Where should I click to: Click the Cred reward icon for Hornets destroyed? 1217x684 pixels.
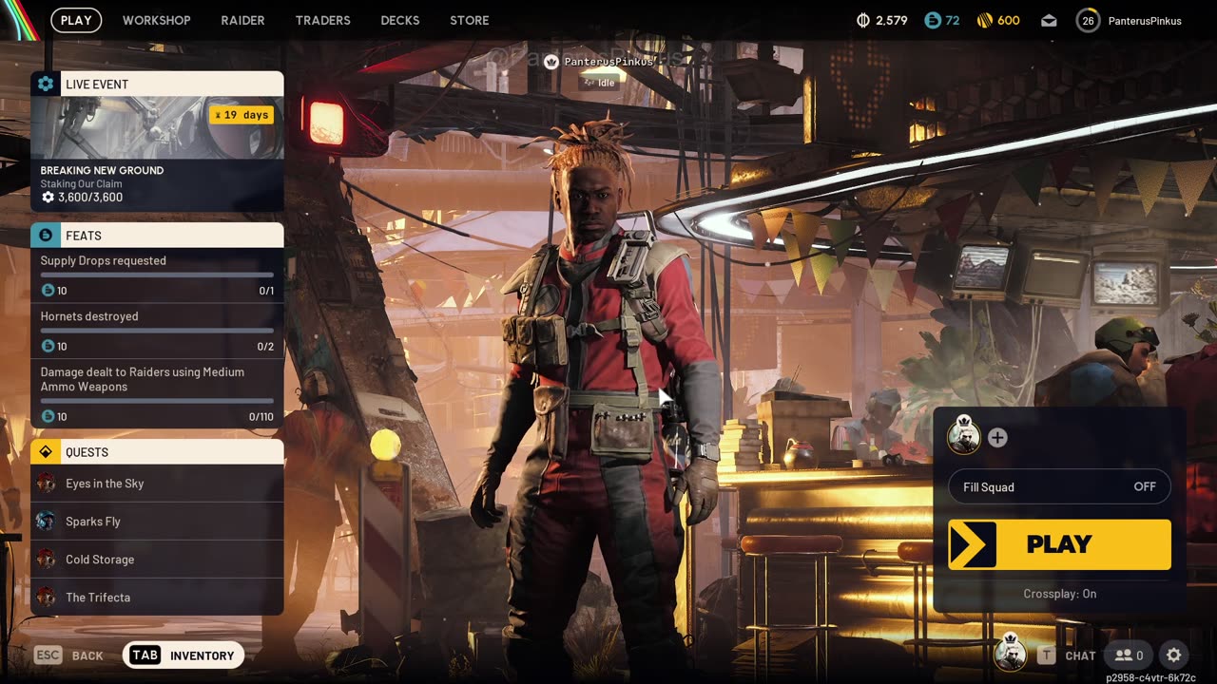pyautogui.click(x=48, y=347)
